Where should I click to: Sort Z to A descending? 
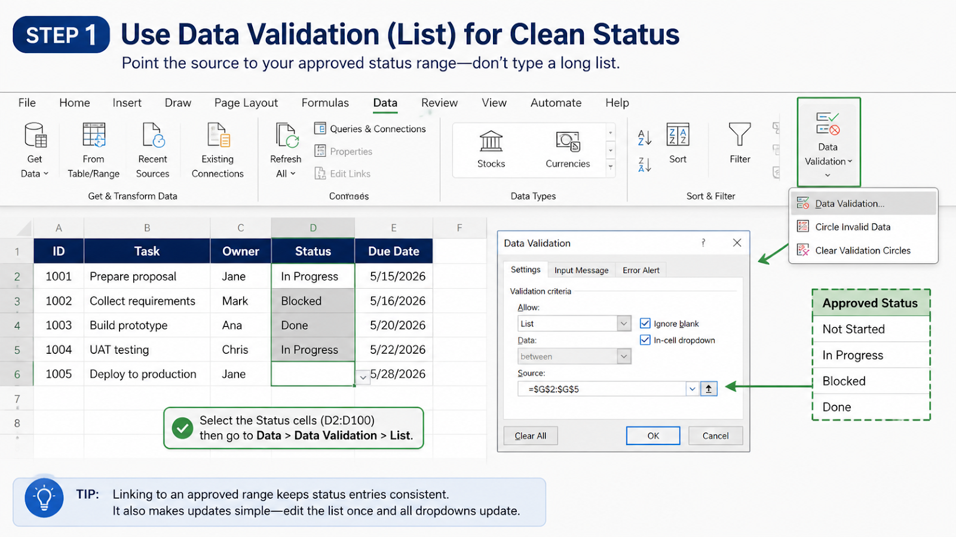[645, 165]
